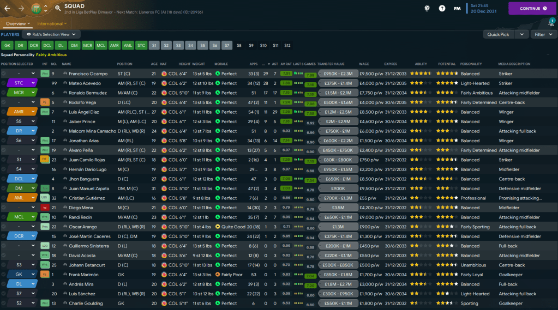Image resolution: width=558 pixels, height=310 pixels.
Task: Sort by the Ability column header
Action: point(421,64)
